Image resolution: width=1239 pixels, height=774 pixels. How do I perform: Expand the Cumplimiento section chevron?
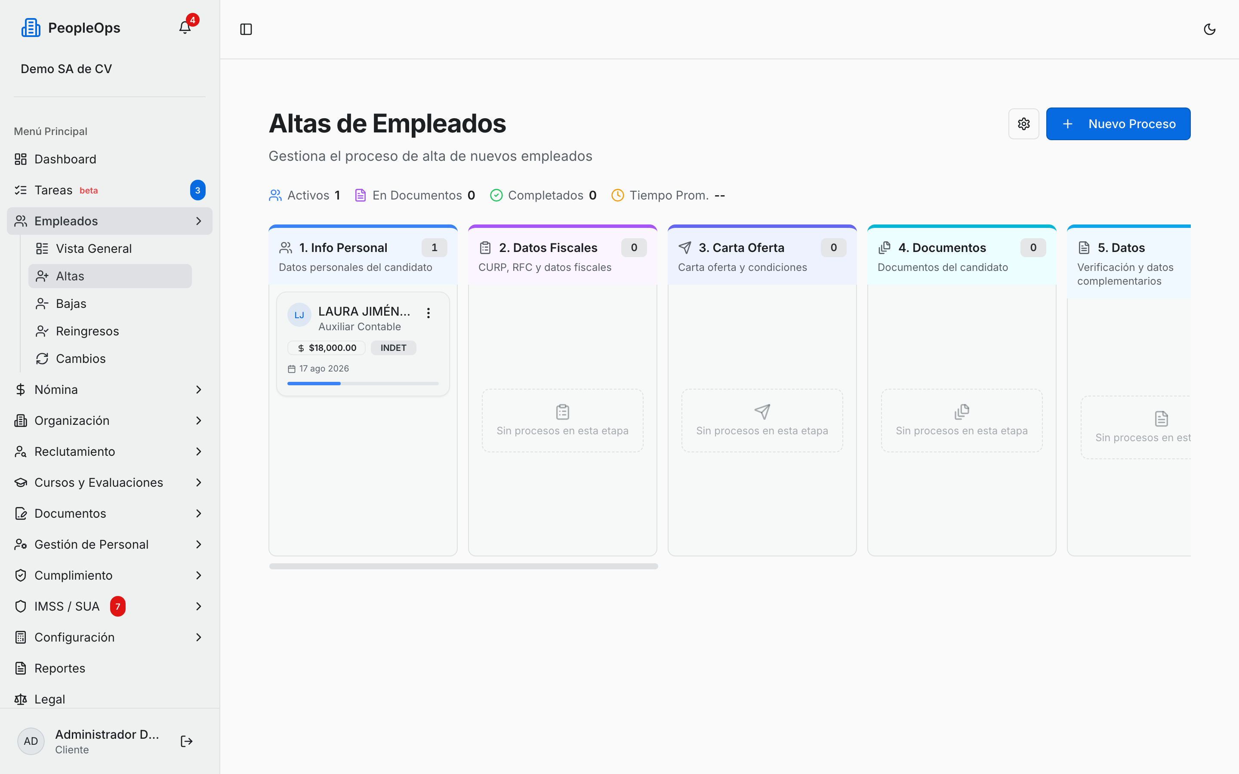pos(199,575)
